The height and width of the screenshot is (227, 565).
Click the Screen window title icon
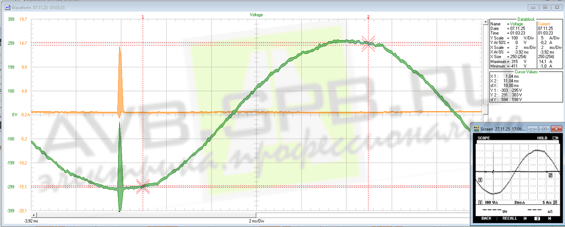click(476, 129)
